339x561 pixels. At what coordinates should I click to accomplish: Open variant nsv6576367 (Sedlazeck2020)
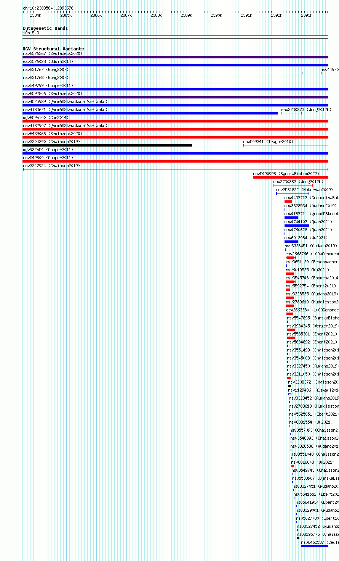[53, 53]
